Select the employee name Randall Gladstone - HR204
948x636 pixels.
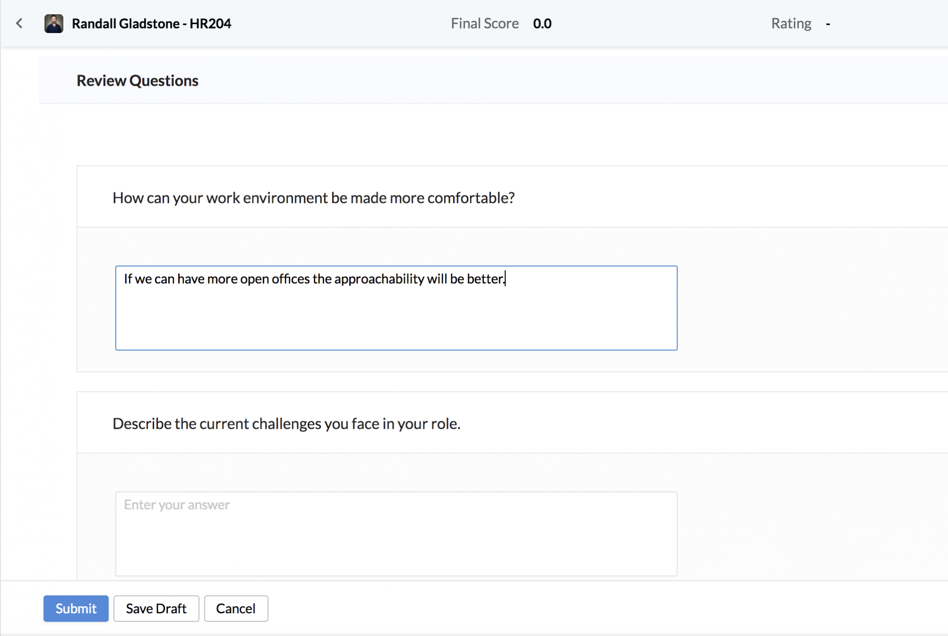152,23
